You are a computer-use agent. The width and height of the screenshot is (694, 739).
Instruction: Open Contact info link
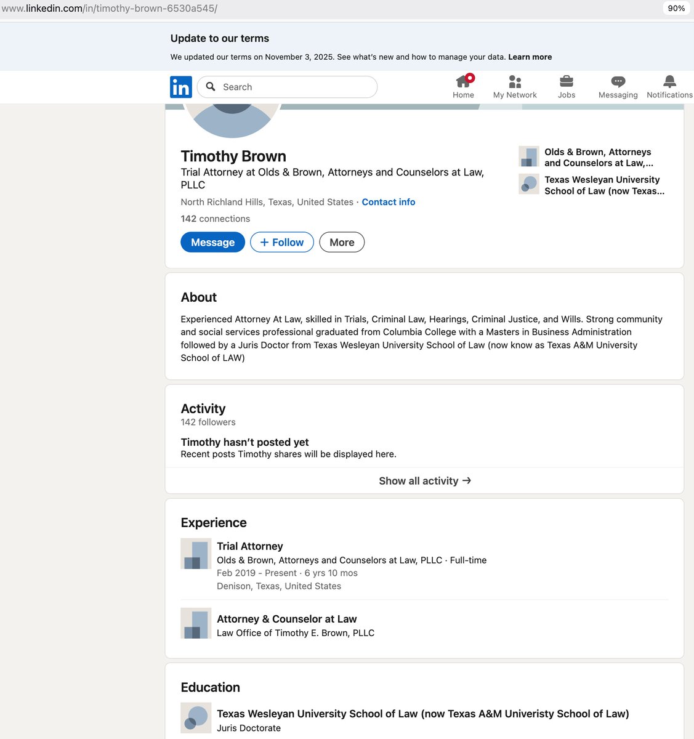(389, 202)
